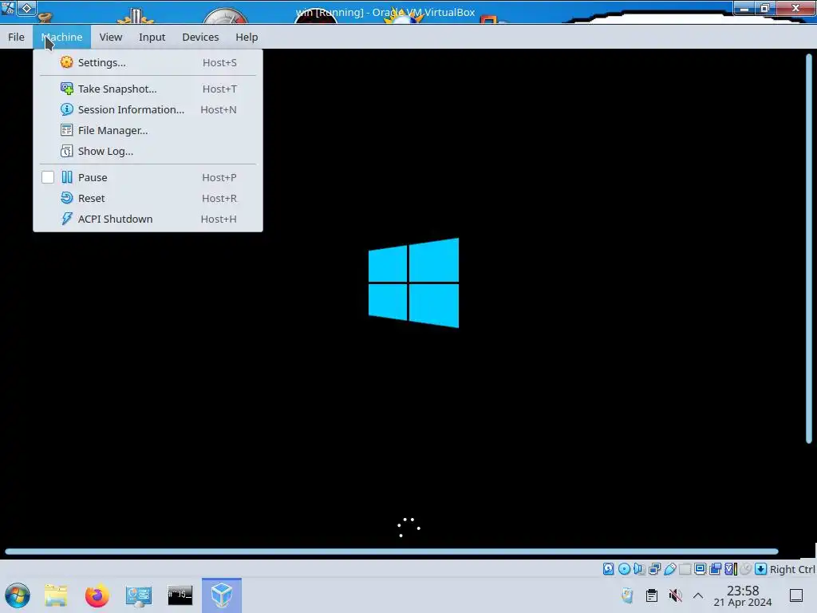817x613 pixels.
Task: Open the file manager folder taskbar icon
Action: (56, 595)
